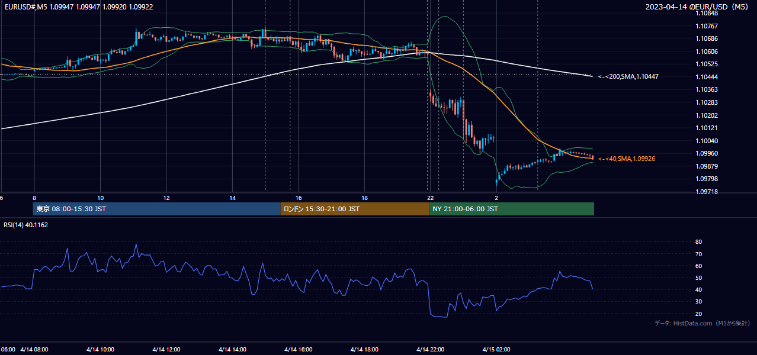Click price axis value 1.10767
Screen dimensions: 757x355
pyautogui.click(x=706, y=26)
